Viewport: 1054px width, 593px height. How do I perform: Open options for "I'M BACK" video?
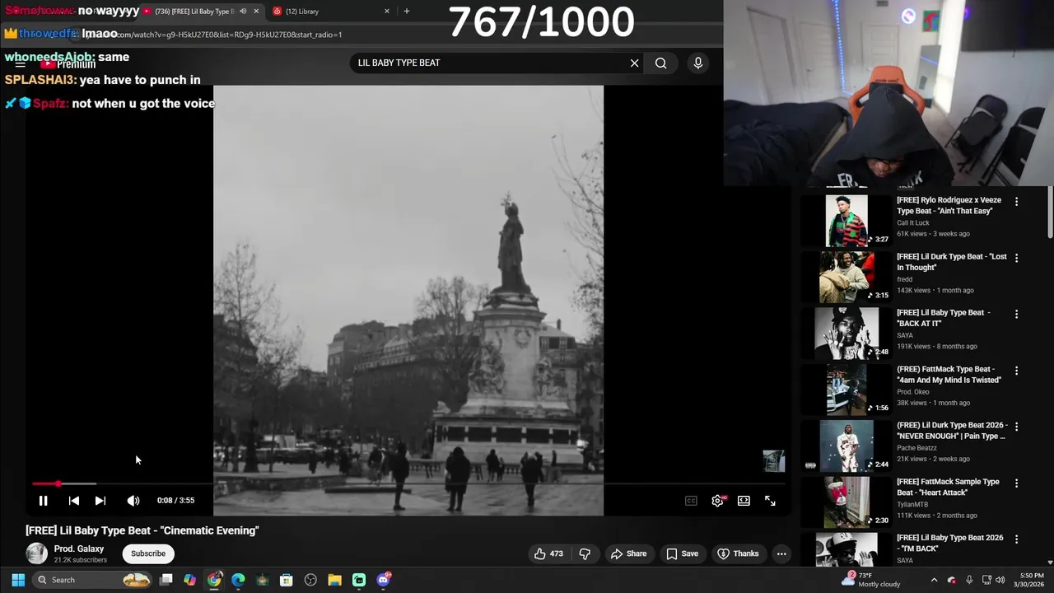coord(1016,539)
